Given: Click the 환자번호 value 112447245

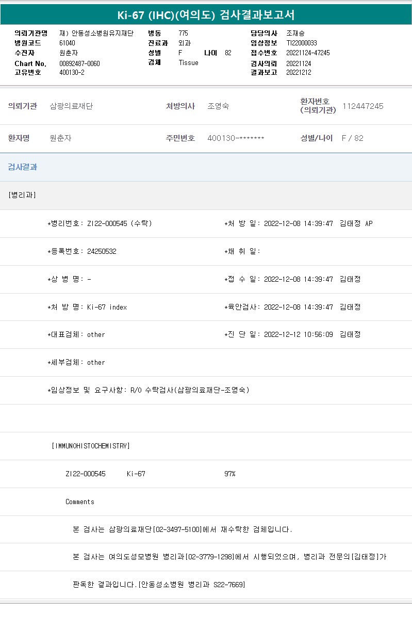Looking at the screenshot, I should (362, 106).
